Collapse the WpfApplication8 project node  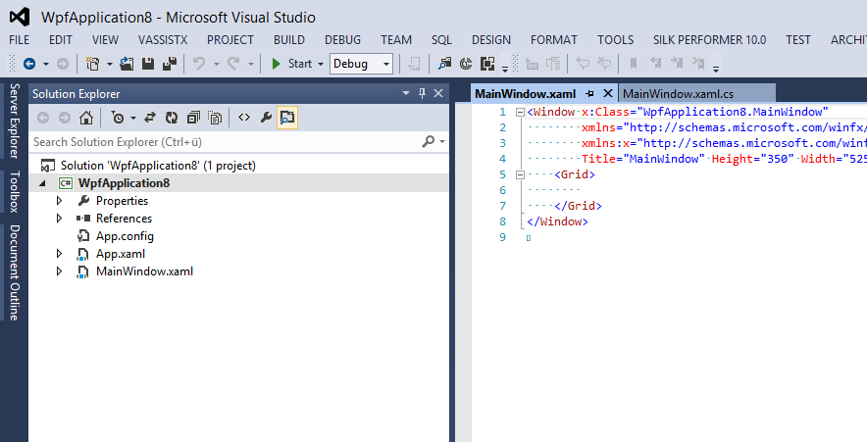coord(42,183)
